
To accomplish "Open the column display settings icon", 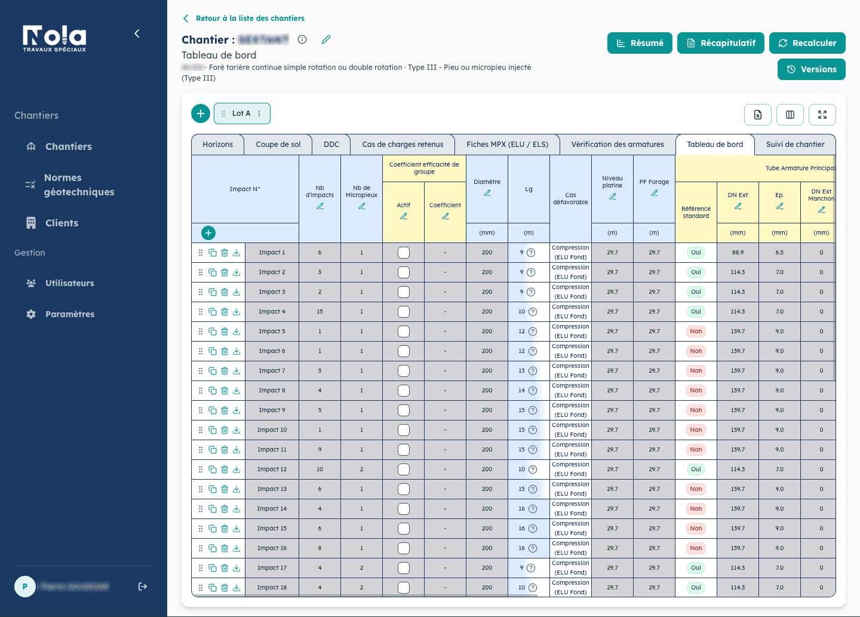I will [x=790, y=115].
